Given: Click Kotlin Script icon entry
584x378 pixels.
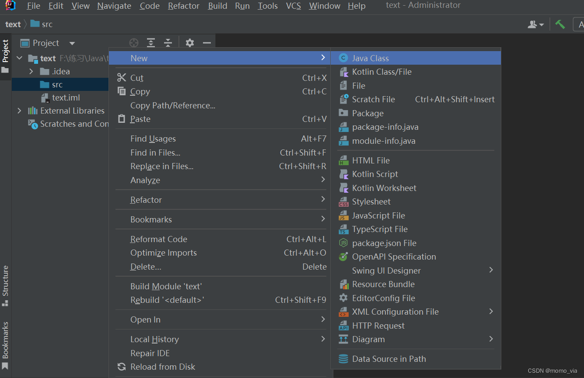Looking at the screenshot, I should 344,174.
